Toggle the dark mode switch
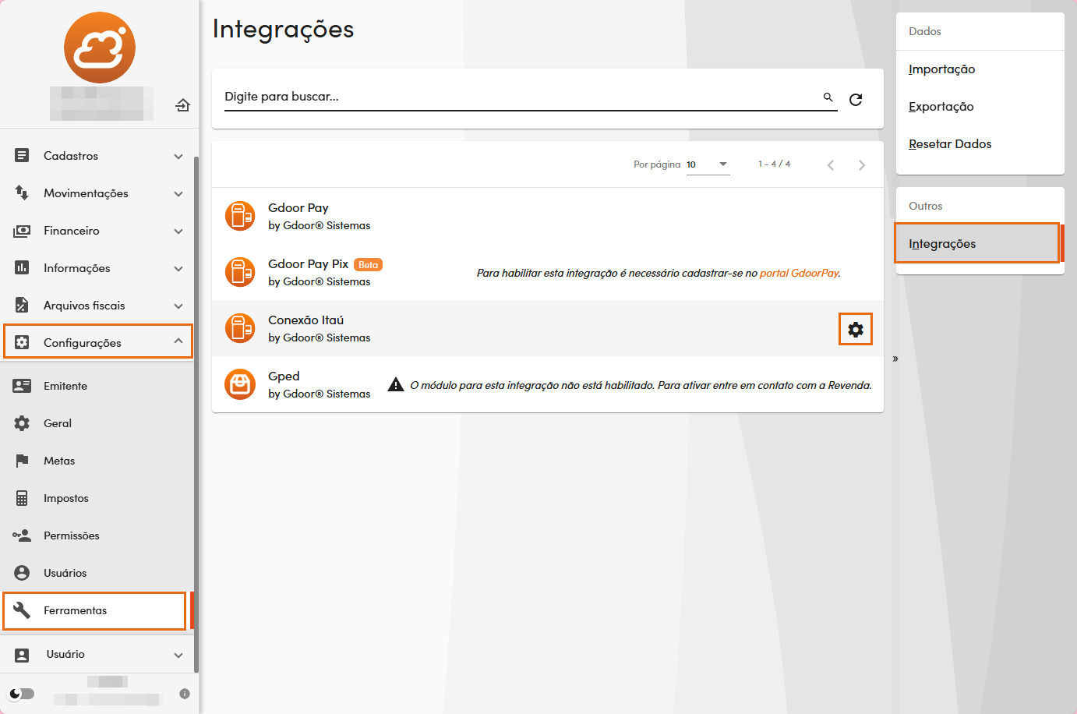1077x714 pixels. 22,694
